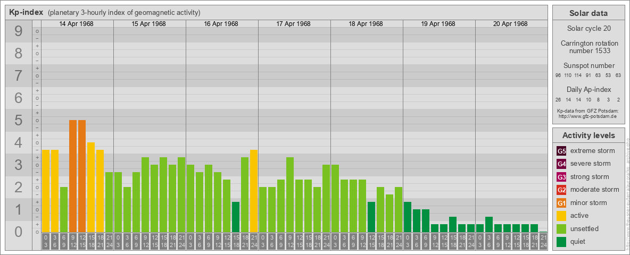Click the sunspot number value 96

(558, 75)
